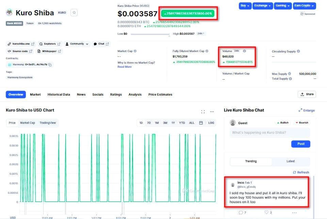Viewport: 327px width, 219px height.
Task: Switch to the Historical Data tab
Action: coord(59,95)
